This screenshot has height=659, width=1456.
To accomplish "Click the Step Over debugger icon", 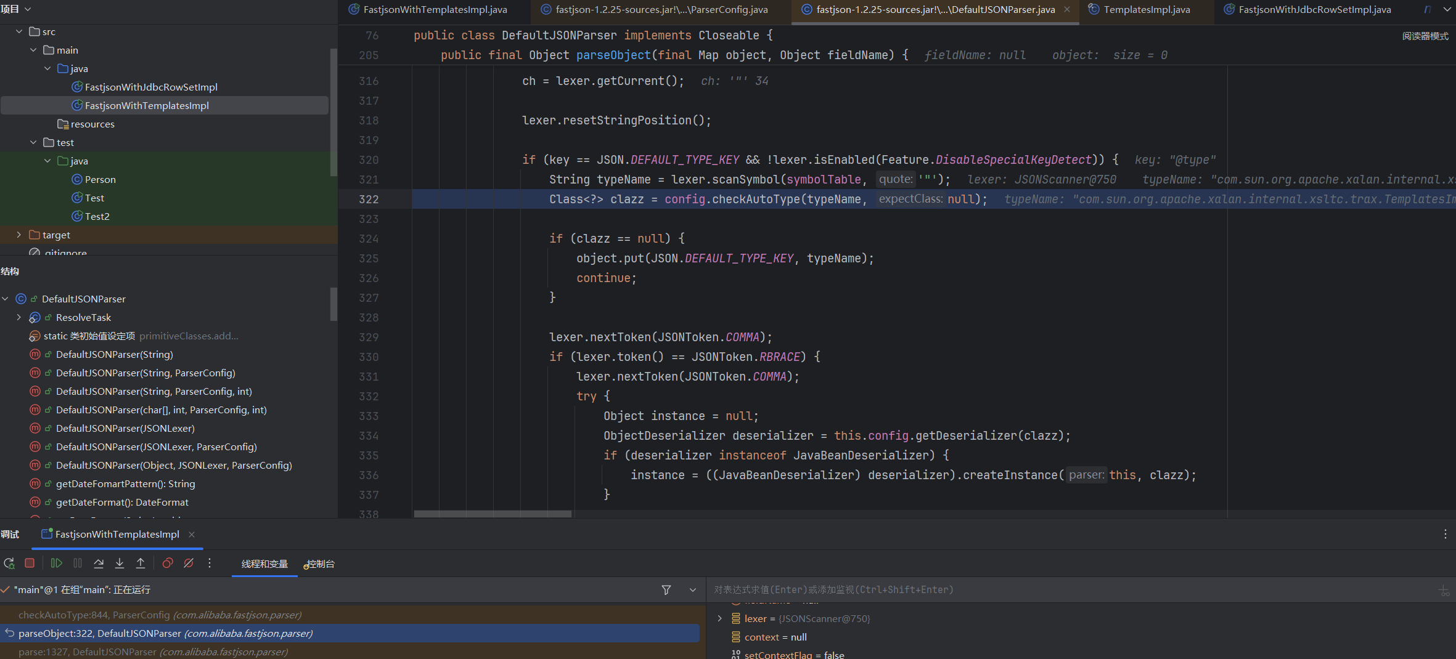I will point(99,564).
